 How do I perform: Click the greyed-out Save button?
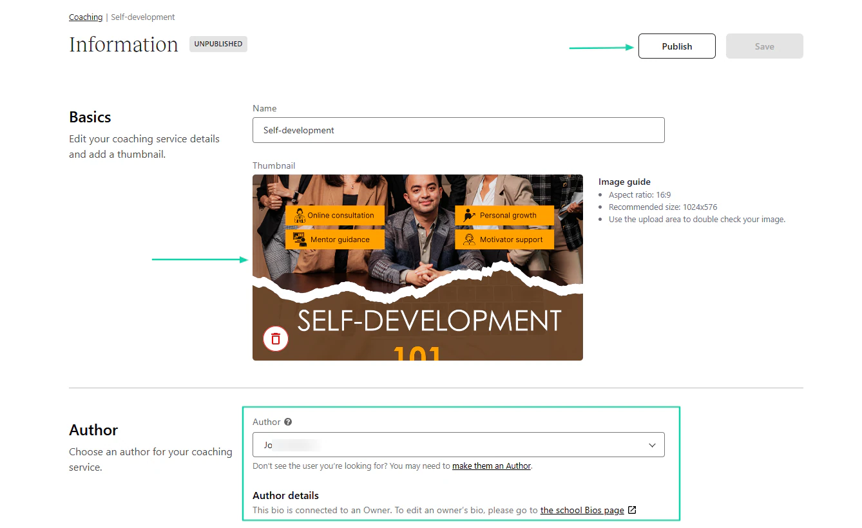765,46
